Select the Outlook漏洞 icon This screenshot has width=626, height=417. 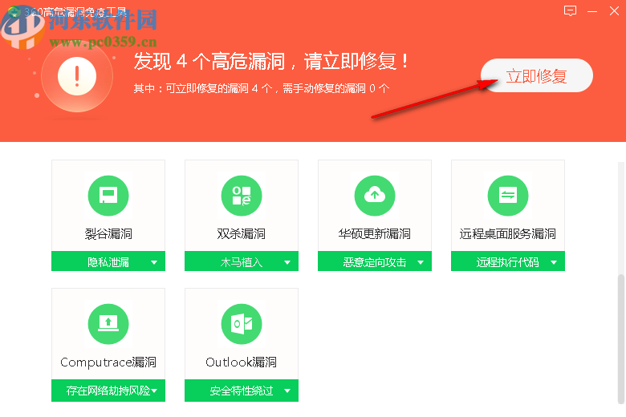click(242, 324)
